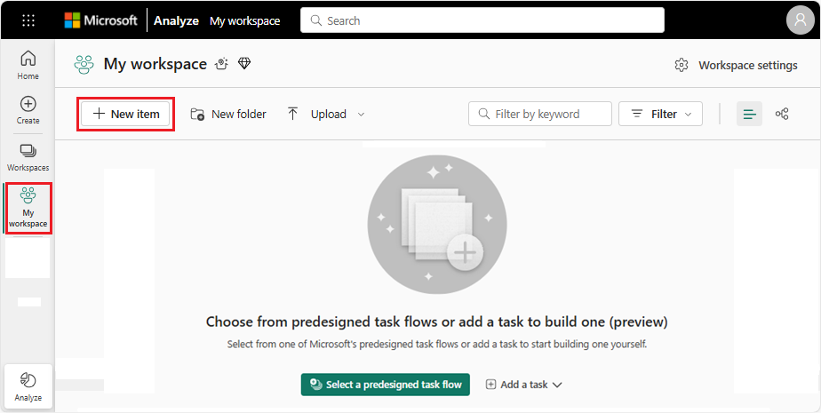Open Workspaces list in sidebar

[28, 157]
